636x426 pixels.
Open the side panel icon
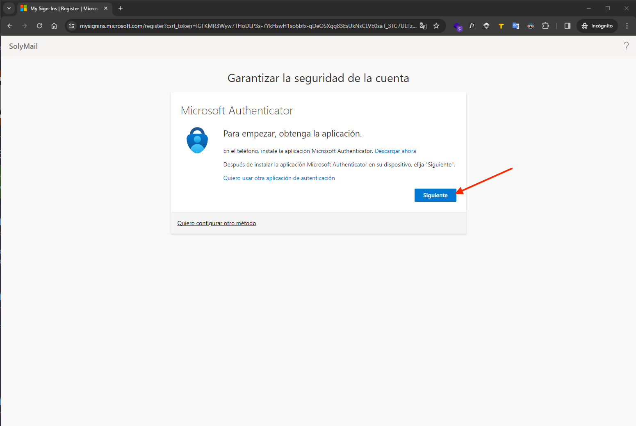tap(567, 26)
